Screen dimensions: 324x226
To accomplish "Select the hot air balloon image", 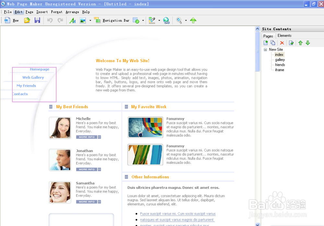I will (x=145, y=127).
